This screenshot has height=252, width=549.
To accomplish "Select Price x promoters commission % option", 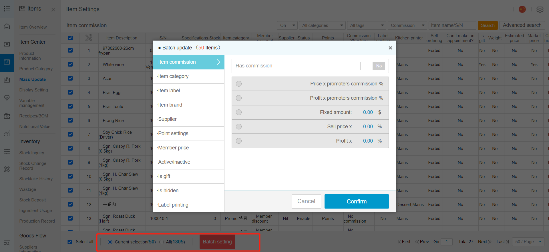I will tap(239, 84).
